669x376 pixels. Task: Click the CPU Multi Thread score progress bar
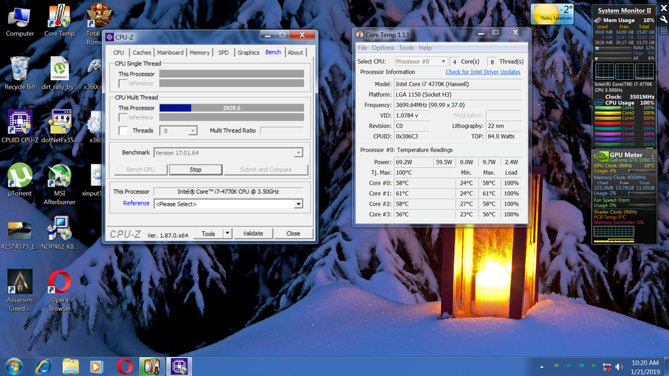tap(231, 108)
